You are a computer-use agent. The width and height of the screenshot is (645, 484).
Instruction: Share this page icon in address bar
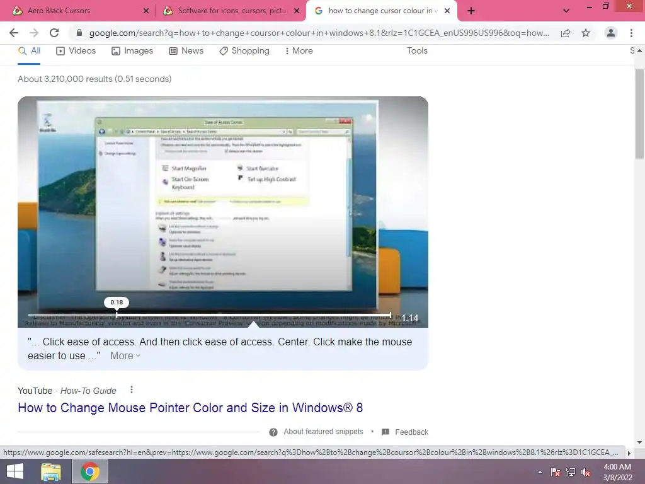pyautogui.click(x=566, y=33)
